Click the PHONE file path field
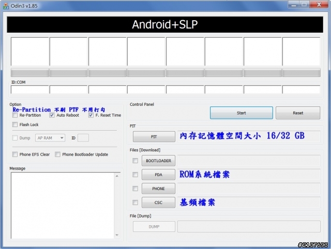This screenshot has width=331, height=249. pyautogui.click(x=249, y=189)
